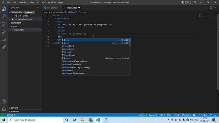Image resolution: width=219 pixels, height=123 pixels.
Task: Select Get Started in Open Editors
Action: point(25,16)
